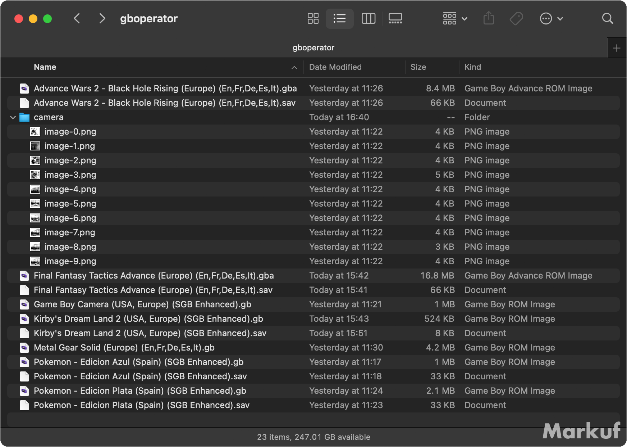This screenshot has width=627, height=447.
Task: Click the file name "image-5.png"
Action: (x=70, y=204)
